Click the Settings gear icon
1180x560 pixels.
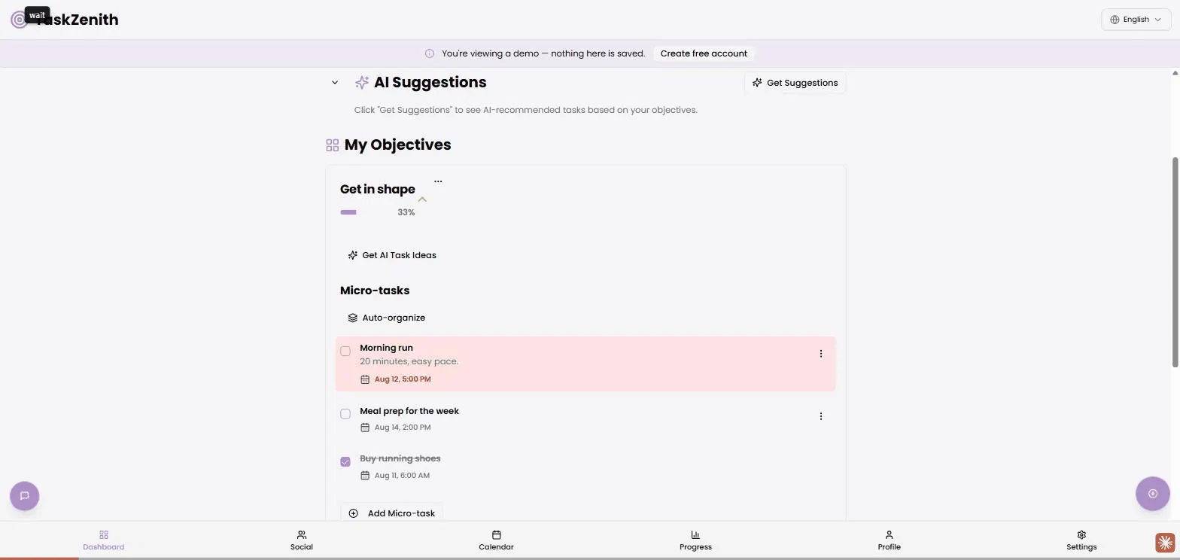pyautogui.click(x=1081, y=535)
